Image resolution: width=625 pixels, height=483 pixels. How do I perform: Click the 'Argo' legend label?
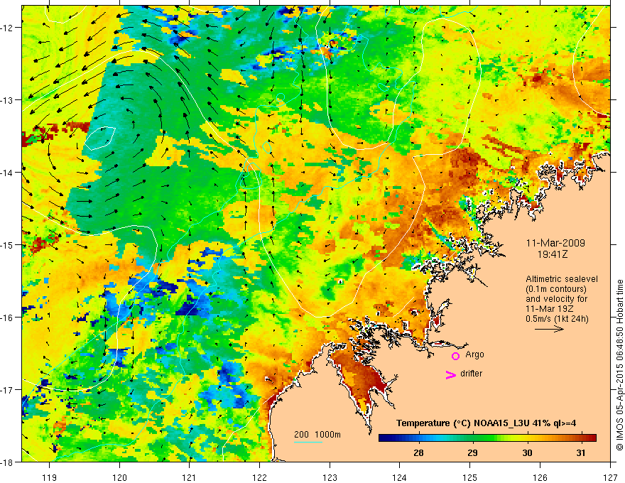pos(474,354)
